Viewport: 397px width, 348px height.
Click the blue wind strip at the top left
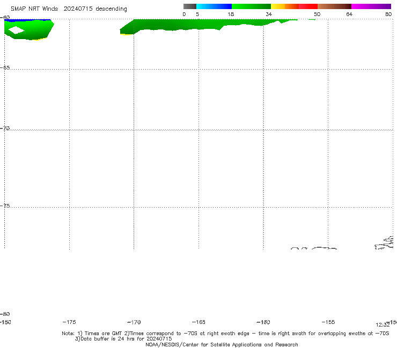pyautogui.click(x=27, y=20)
